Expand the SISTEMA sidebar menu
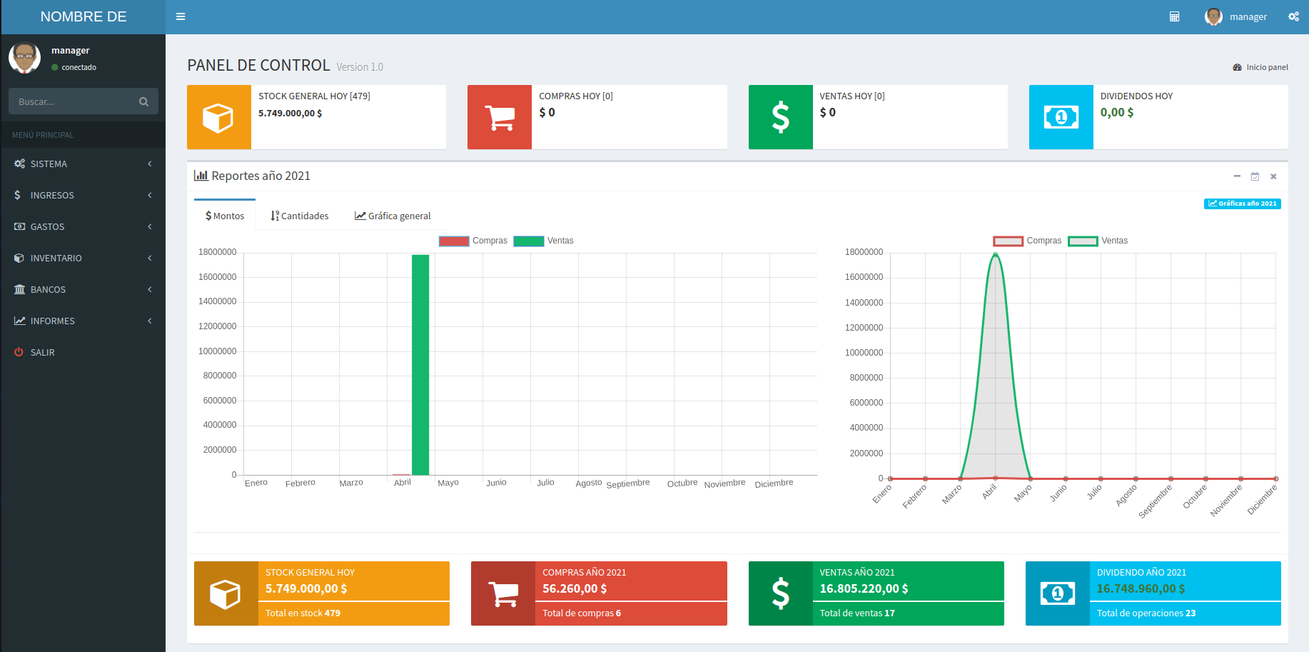 83,164
